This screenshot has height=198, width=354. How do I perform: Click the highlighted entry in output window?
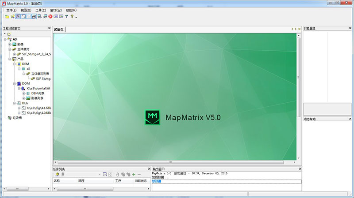(x=157, y=181)
